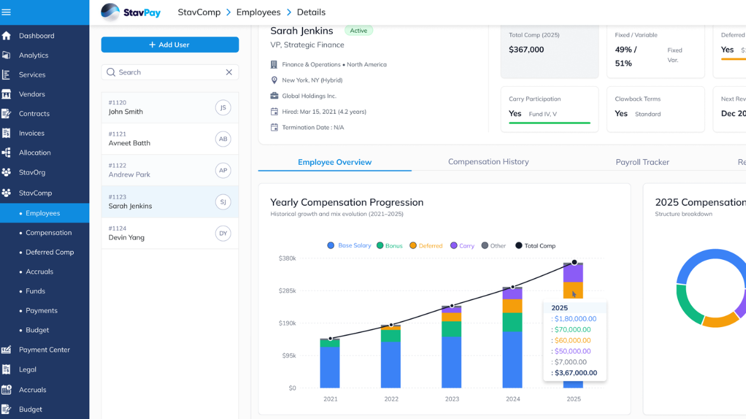Click the Active status badge
Screen dimensions: 746x419
point(359,30)
